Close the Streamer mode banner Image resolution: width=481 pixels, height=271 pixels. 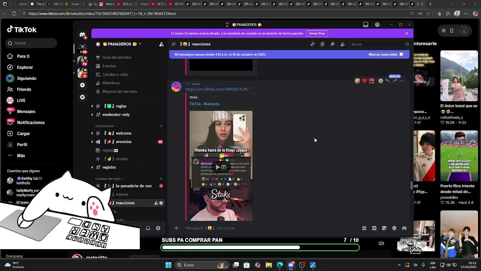click(407, 33)
